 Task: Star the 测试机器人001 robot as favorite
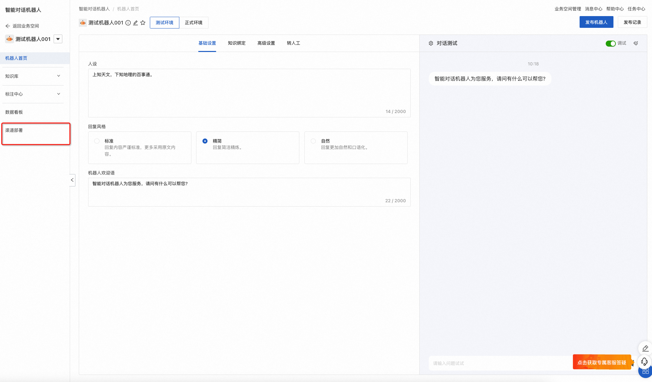(143, 23)
